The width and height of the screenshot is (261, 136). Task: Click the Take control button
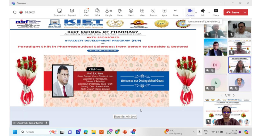coord(59,12)
